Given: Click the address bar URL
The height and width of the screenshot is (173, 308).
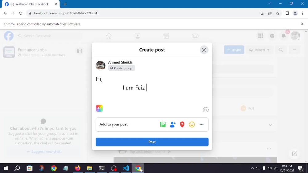Looking at the screenshot, I should tap(66, 13).
